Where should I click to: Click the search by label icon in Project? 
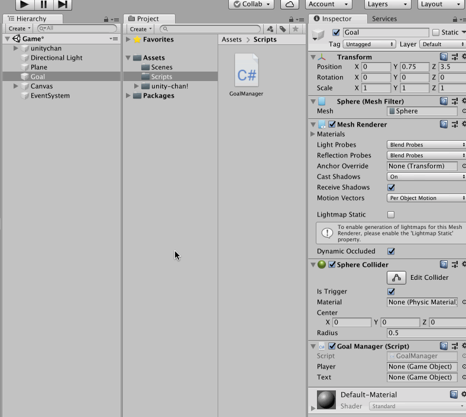click(x=283, y=29)
